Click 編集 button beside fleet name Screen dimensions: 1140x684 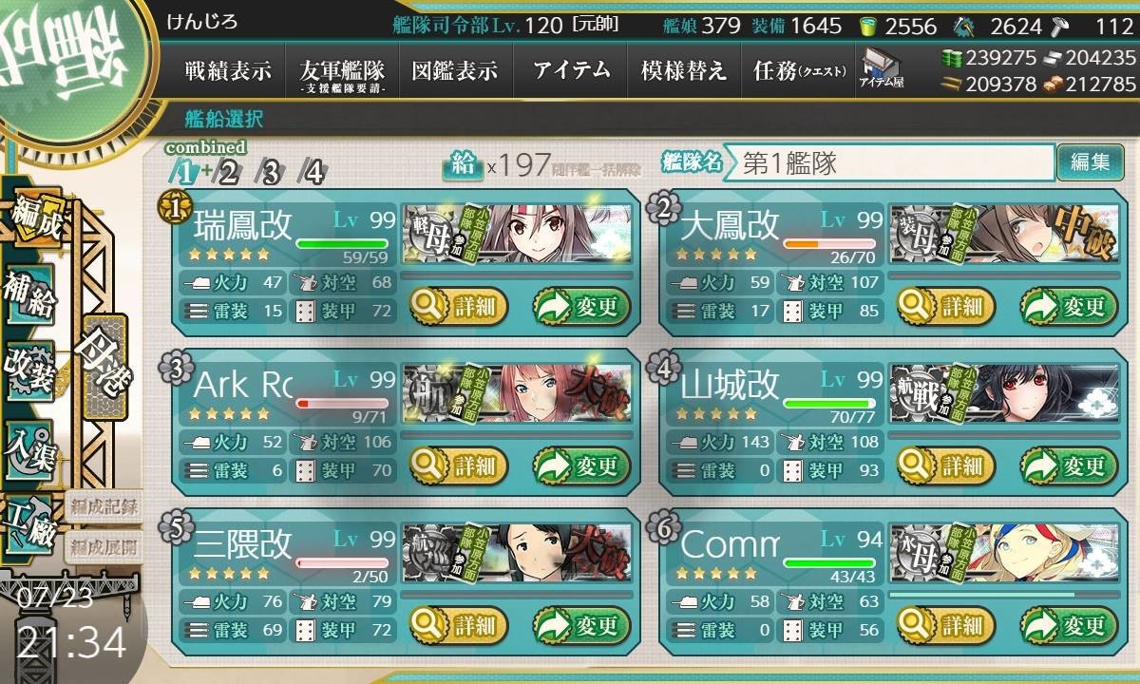(1083, 162)
